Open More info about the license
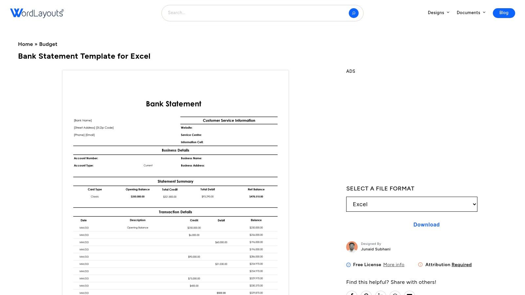 tap(394, 265)
